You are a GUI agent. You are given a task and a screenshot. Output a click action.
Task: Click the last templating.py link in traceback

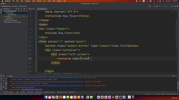pyautogui.click(x=48, y=86)
